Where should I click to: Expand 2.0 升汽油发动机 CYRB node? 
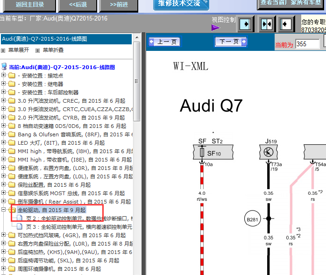tap(3, 117)
